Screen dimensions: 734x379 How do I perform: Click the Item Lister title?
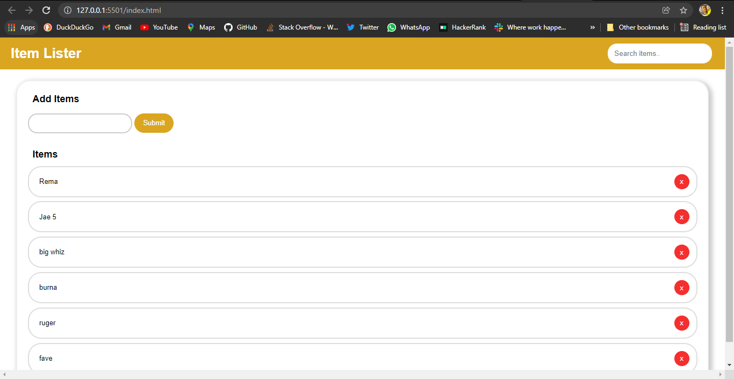[x=46, y=53]
